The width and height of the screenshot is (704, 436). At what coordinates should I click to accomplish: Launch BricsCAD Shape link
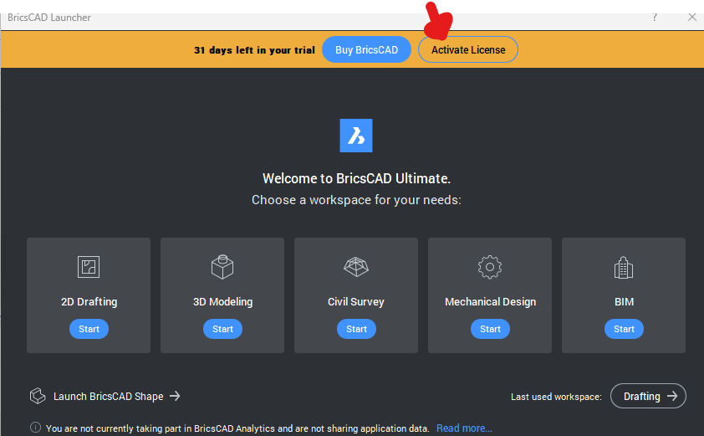pos(116,396)
